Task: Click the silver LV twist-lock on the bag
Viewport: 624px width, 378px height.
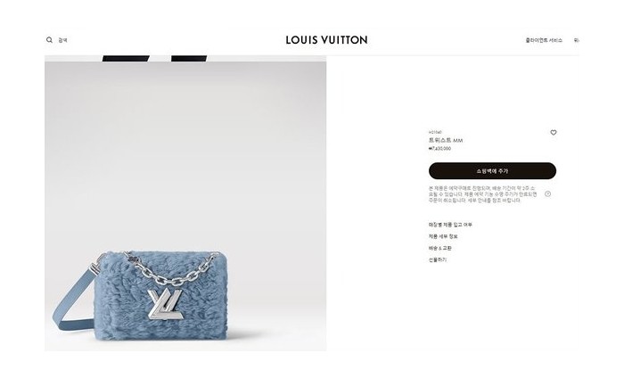Action: click(x=165, y=305)
